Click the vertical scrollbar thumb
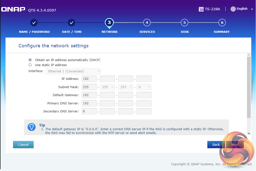Screen dimensions: 256x171 tap(249, 87)
